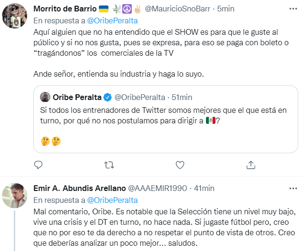Retweet the Morrito de Barrio tweet

coord(109,165)
